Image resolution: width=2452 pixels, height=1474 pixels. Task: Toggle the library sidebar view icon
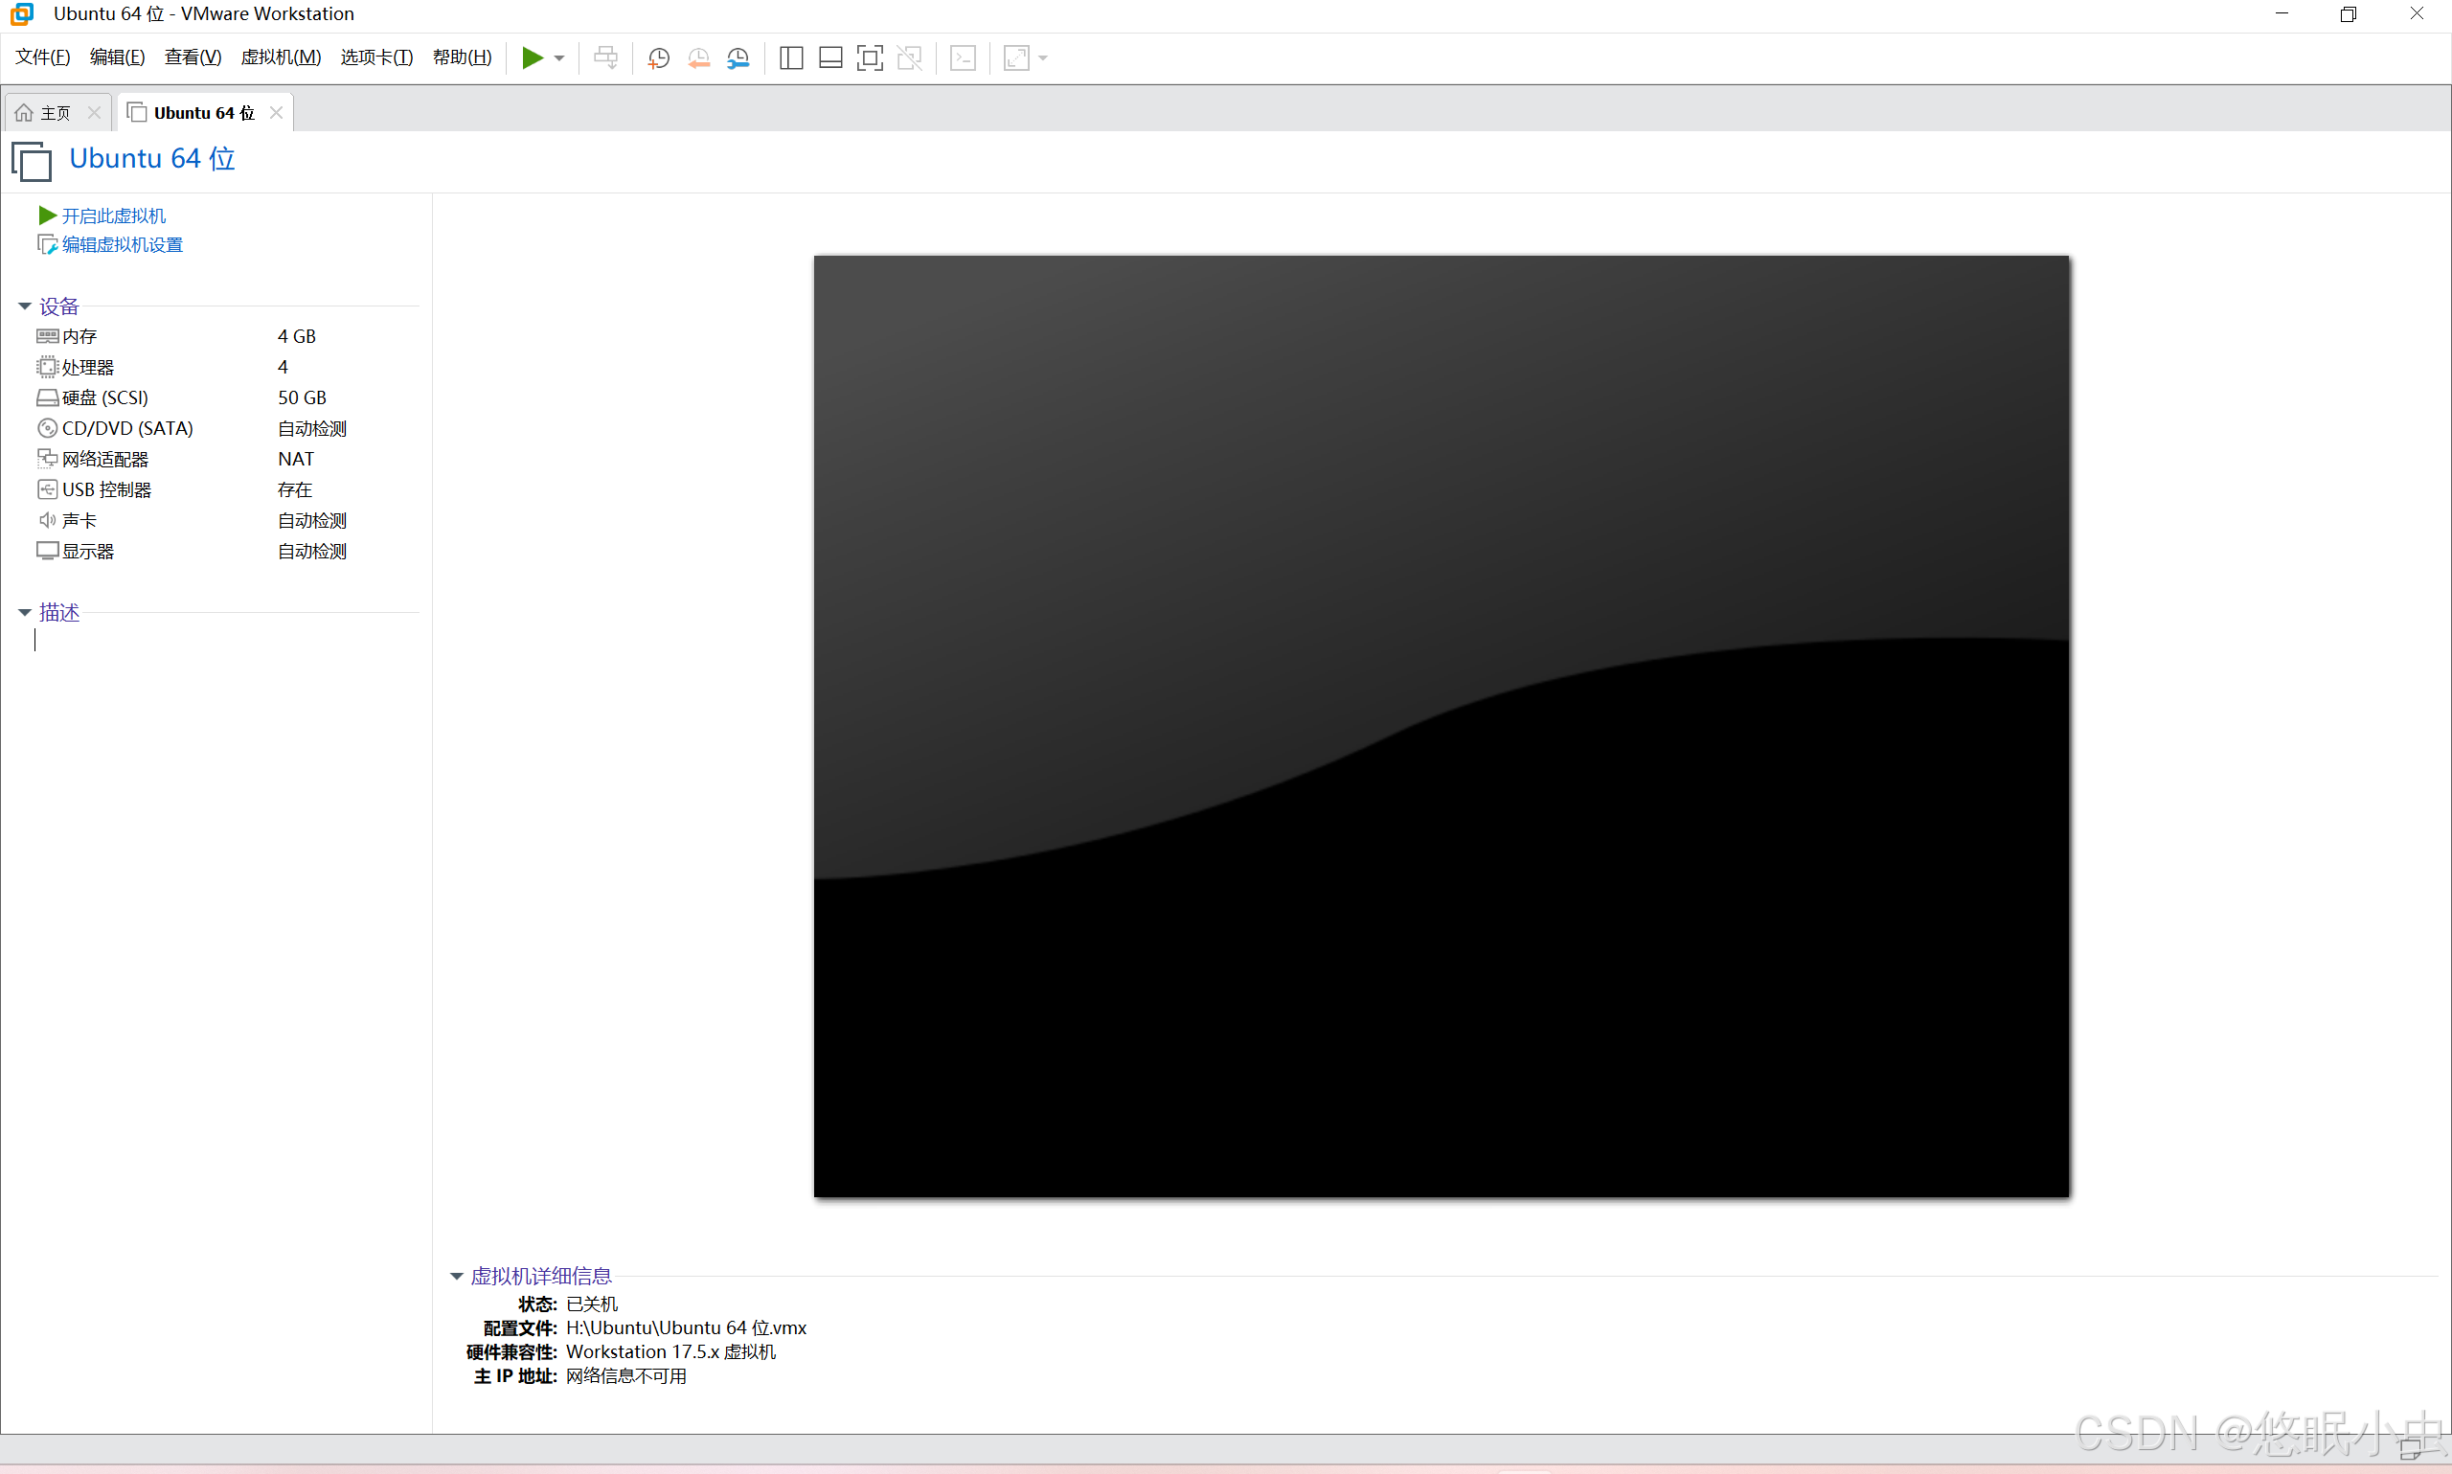[x=791, y=57]
